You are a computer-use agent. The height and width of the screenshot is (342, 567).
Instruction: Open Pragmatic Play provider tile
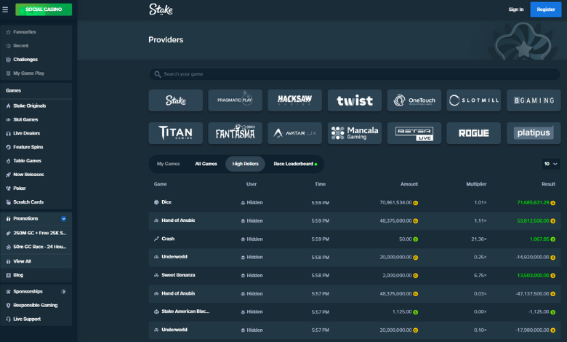[x=235, y=100]
